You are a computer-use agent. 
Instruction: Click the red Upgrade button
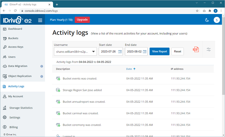click(x=82, y=20)
